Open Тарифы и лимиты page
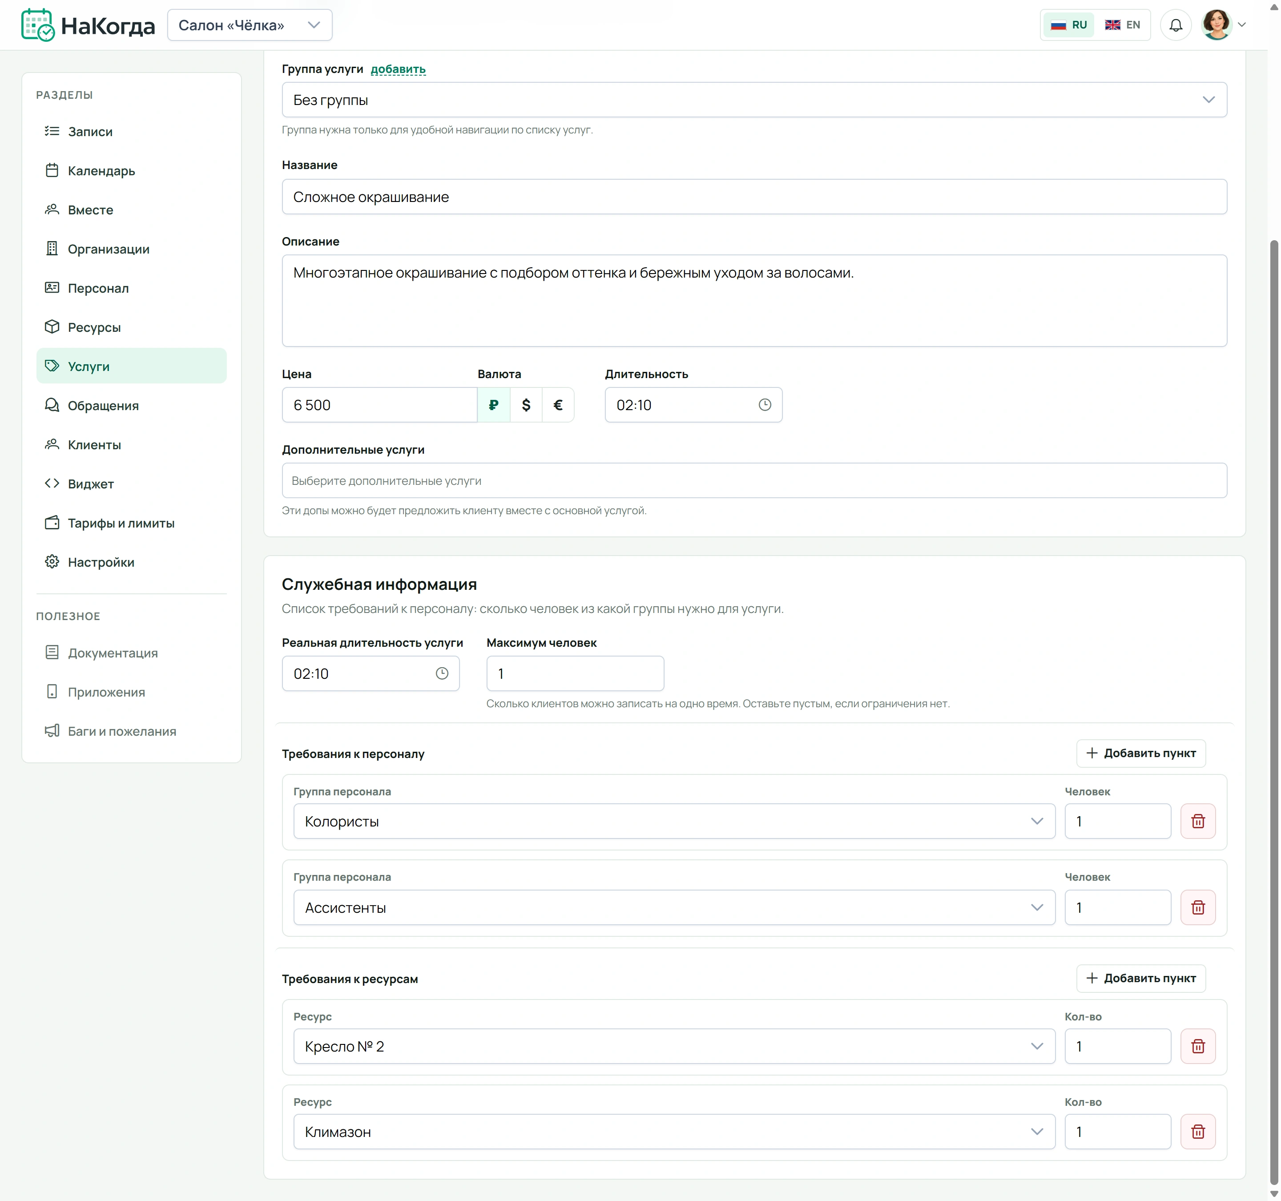1281x1201 pixels. 132,523
